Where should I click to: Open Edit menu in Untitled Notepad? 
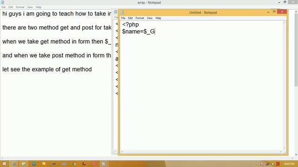130,18
